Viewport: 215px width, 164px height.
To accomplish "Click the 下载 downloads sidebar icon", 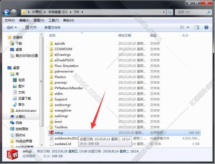I will pyautogui.click(x=12, y=44).
